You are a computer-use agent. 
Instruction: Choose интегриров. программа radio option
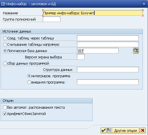point(29,76)
